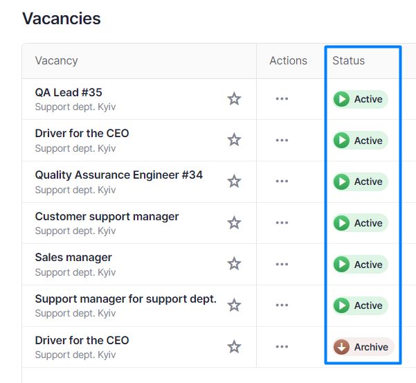Star the QA Lead #35 vacancy
416x383 pixels.
[x=234, y=99]
